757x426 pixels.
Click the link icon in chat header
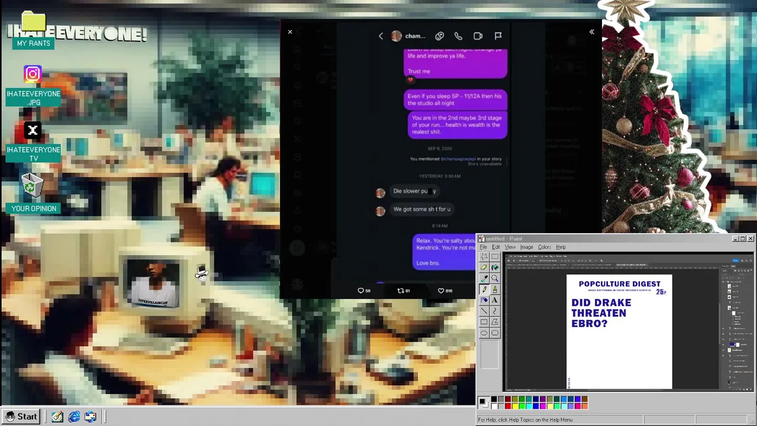(x=439, y=36)
